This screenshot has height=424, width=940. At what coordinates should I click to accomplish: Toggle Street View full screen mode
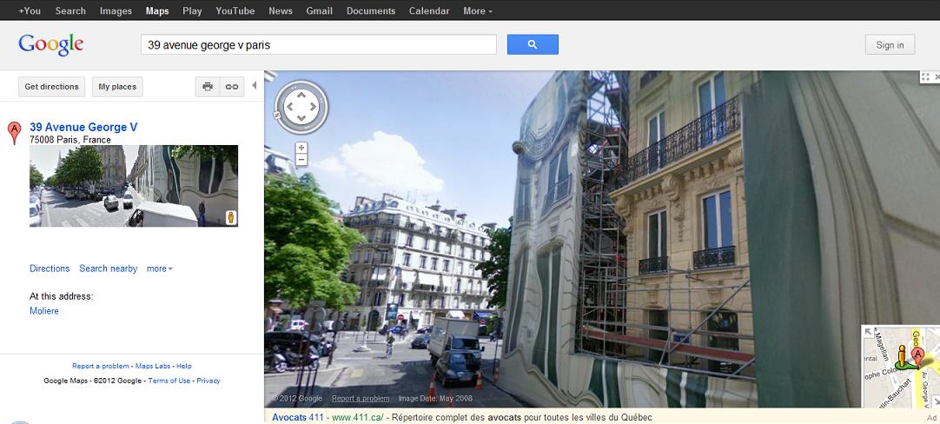pyautogui.click(x=925, y=77)
